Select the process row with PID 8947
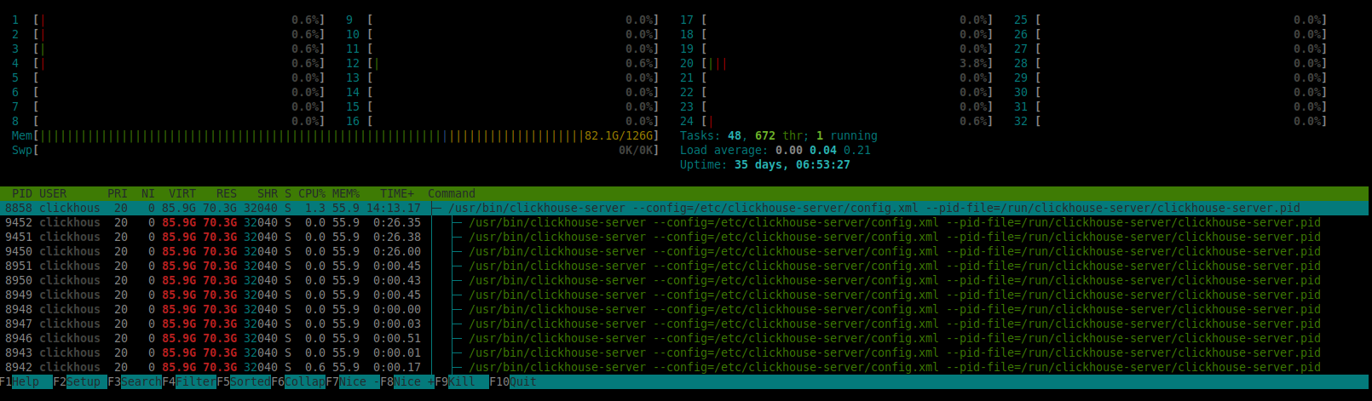The image size is (1372, 401). [x=685, y=324]
